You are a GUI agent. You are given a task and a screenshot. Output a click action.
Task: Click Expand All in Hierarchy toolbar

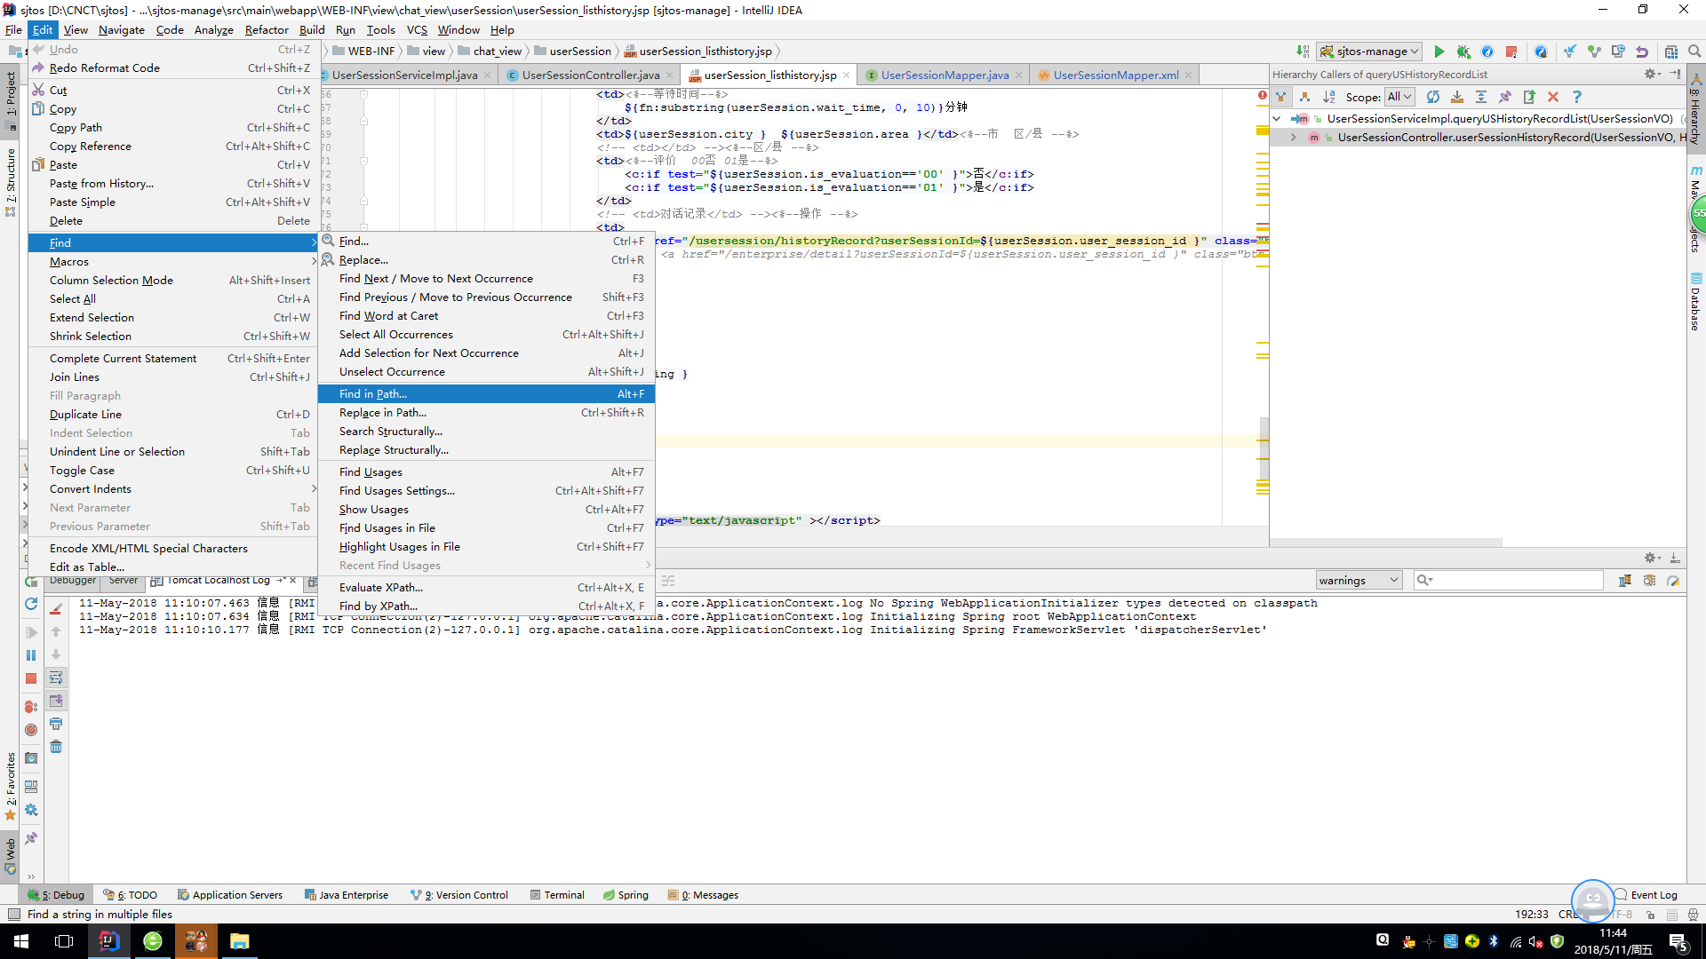tap(1481, 97)
